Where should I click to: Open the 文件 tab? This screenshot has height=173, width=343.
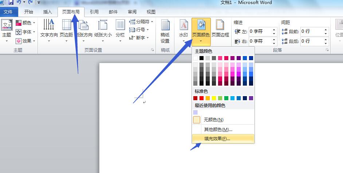pyautogui.click(x=8, y=12)
